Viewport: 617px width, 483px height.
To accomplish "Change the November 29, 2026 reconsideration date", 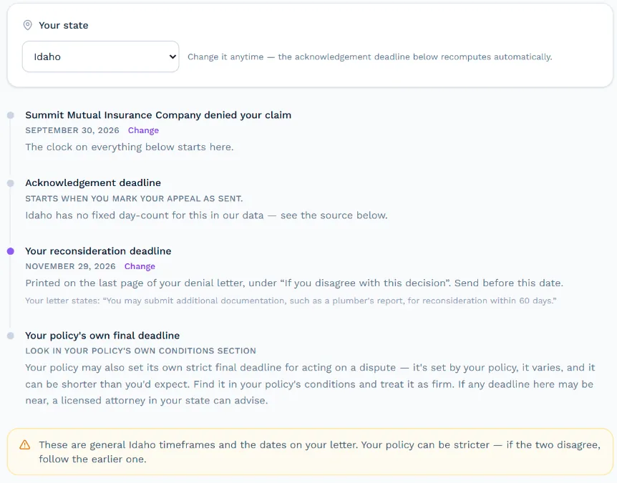I will pyautogui.click(x=140, y=266).
